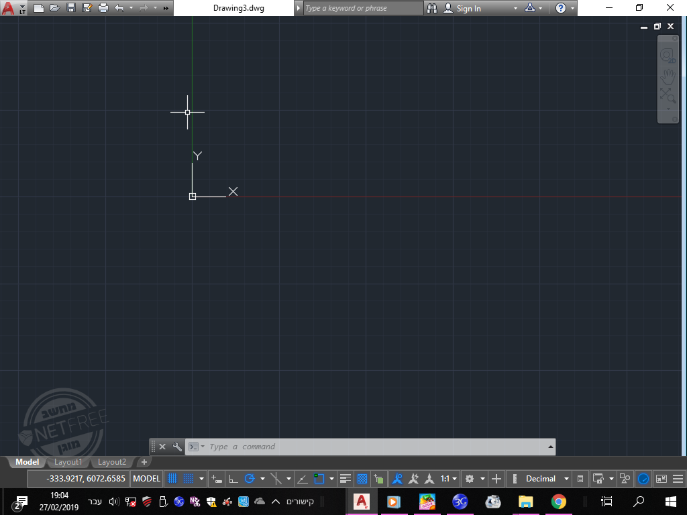Open the Autodesk App Store triangle icon
Screen dimensions: 687x515
[530, 8]
